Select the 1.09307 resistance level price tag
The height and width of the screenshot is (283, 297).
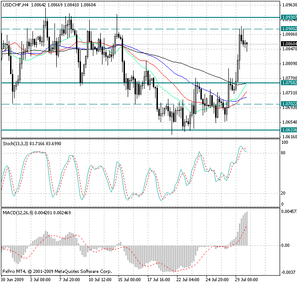point(288,17)
